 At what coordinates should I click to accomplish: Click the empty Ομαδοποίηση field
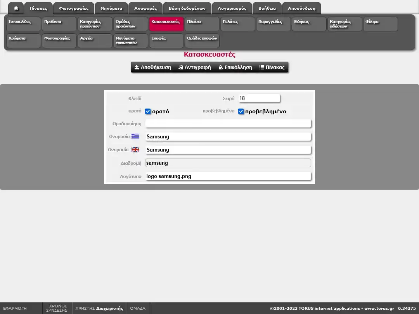[228, 124]
